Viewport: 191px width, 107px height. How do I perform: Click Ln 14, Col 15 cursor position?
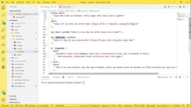[90, 106]
